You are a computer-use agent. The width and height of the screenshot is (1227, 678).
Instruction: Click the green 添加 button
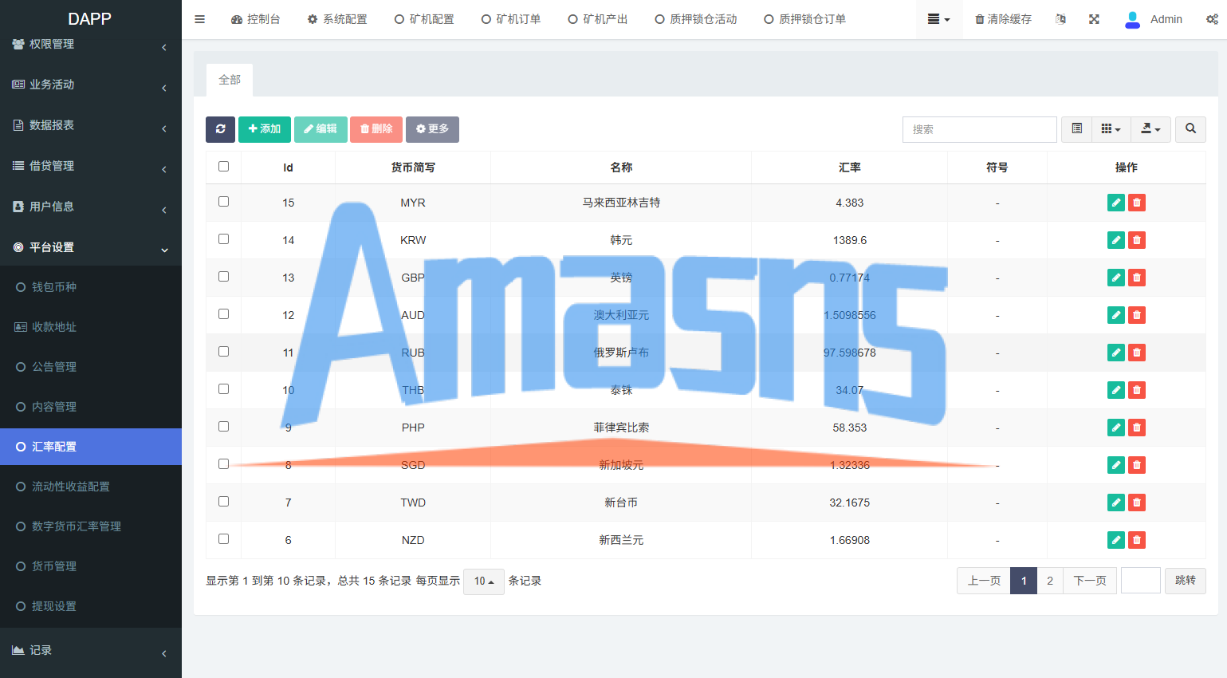tap(265, 129)
